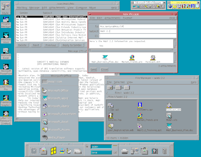This screenshot has width=201, height=157.
Task: Click Close button in New Message
Action: pyautogui.click(x=104, y=70)
